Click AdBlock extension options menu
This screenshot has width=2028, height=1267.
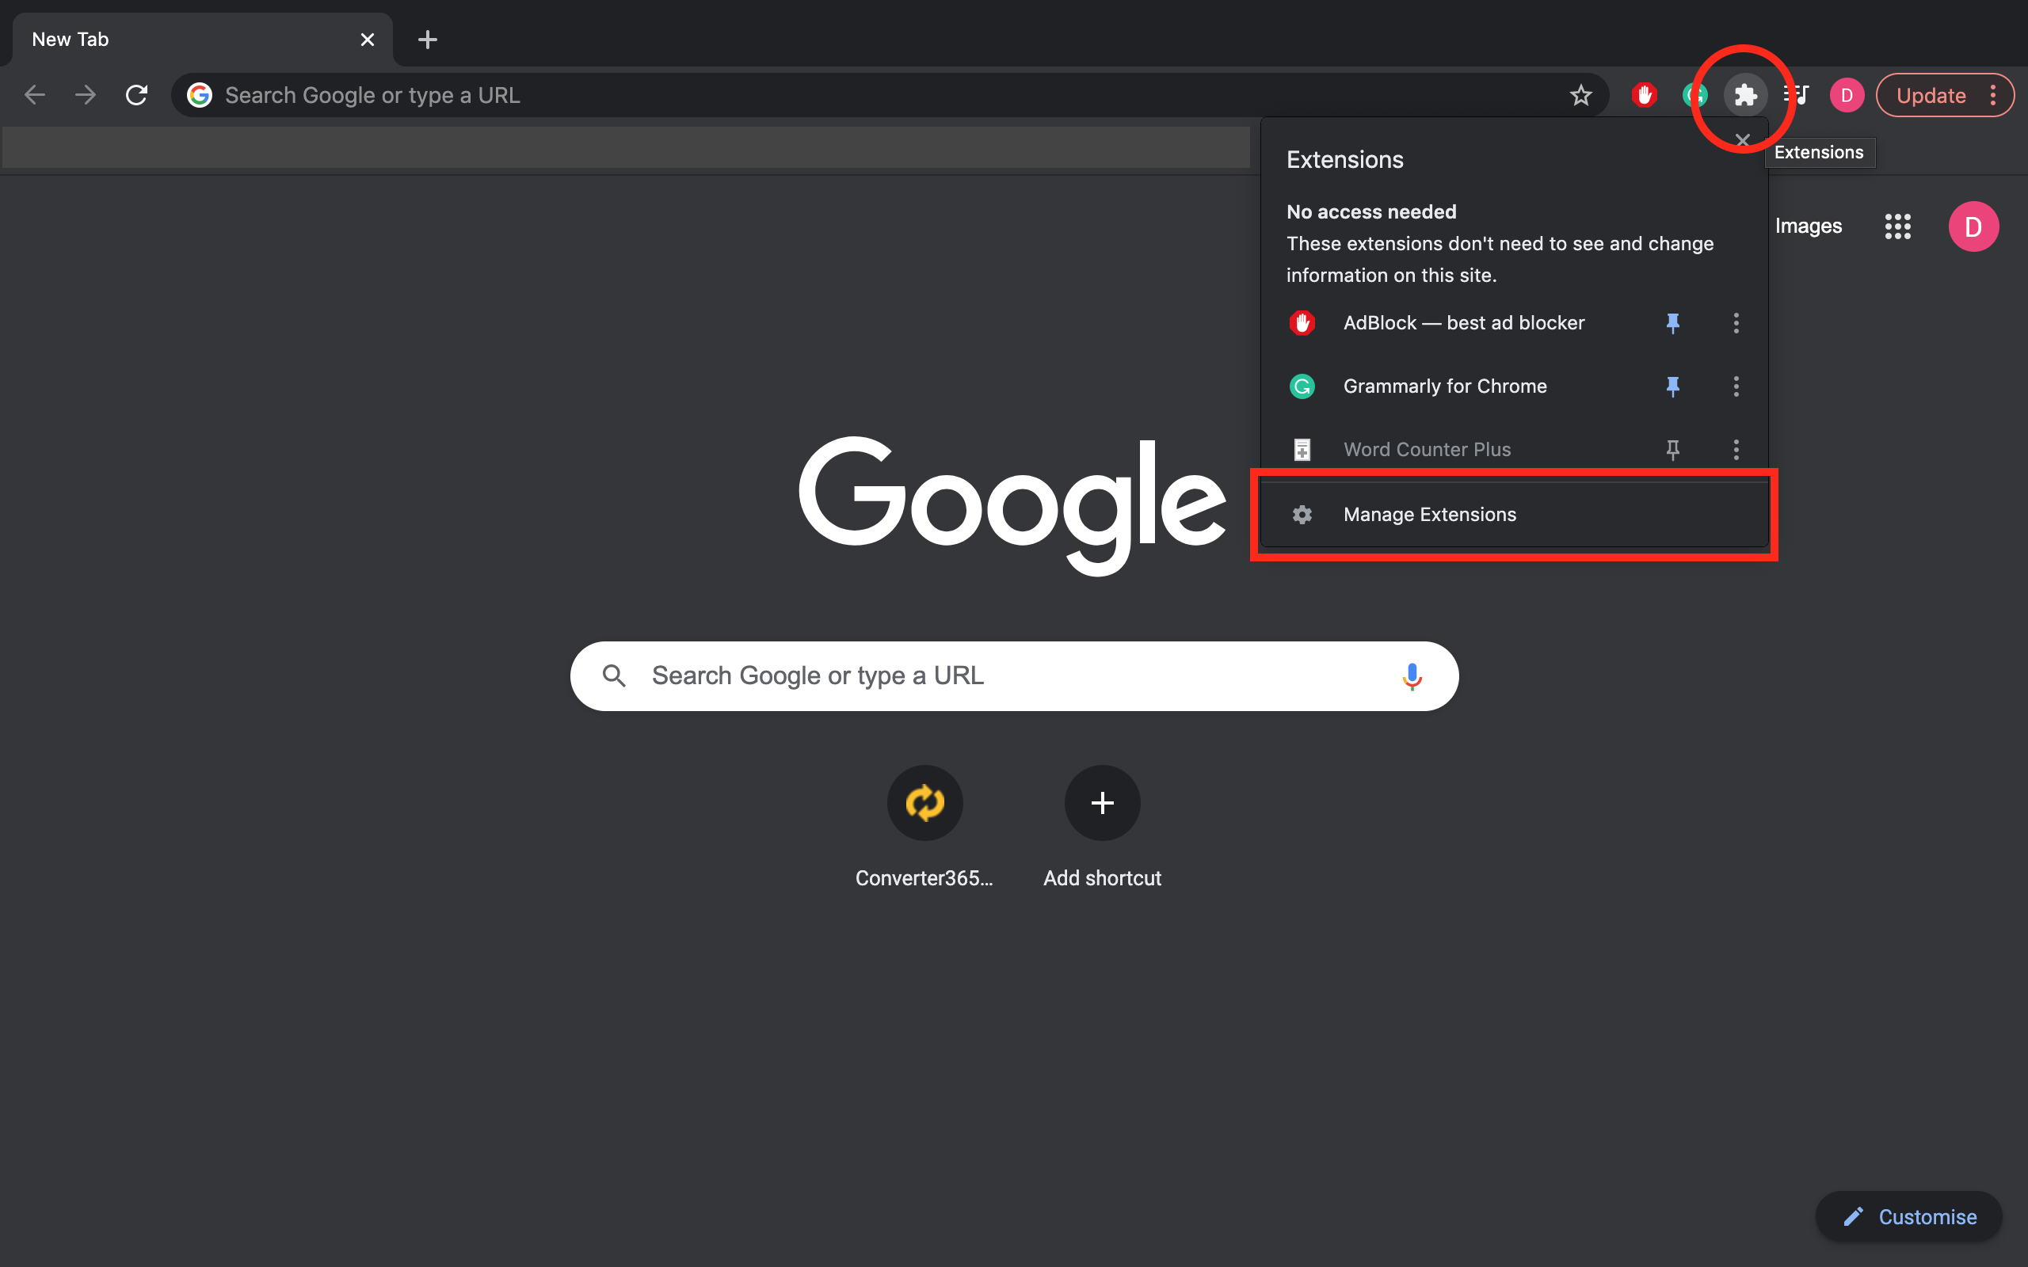click(x=1736, y=322)
